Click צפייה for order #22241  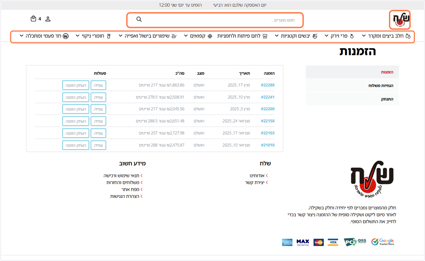pos(98,97)
